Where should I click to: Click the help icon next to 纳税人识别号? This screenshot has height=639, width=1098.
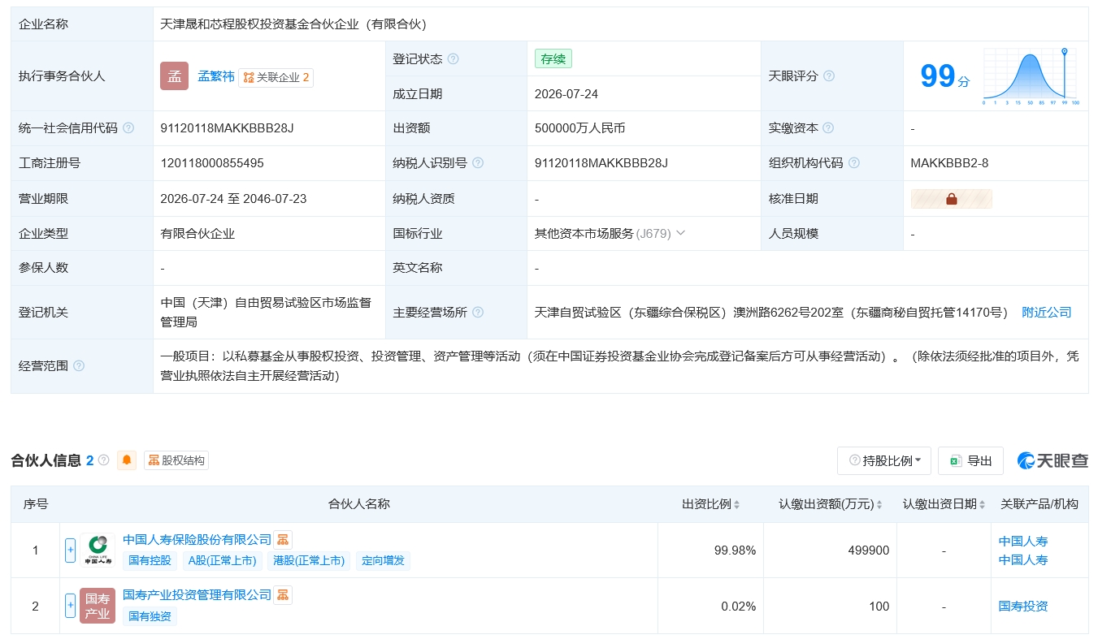point(478,163)
